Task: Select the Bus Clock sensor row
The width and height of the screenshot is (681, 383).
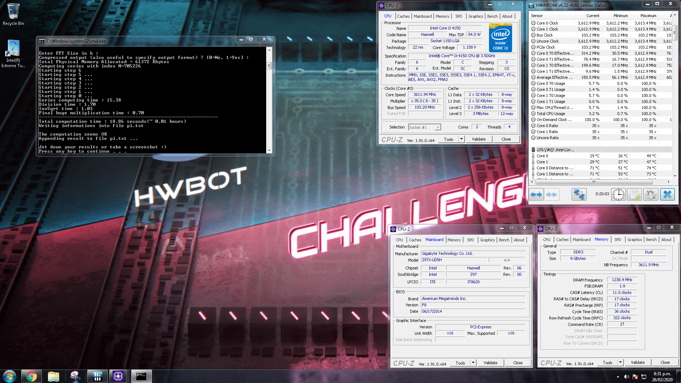Action: pos(601,35)
